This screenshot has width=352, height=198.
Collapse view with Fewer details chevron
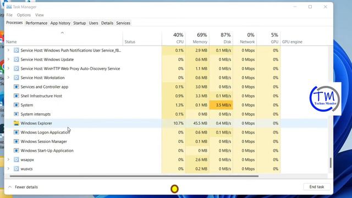point(10,187)
